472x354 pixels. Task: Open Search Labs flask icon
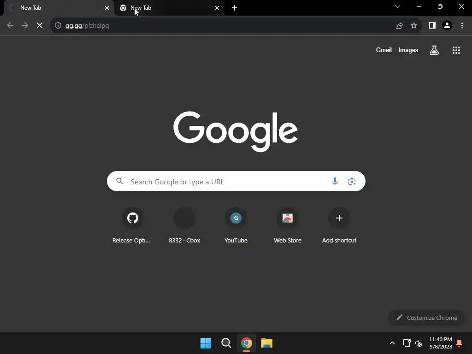(434, 50)
